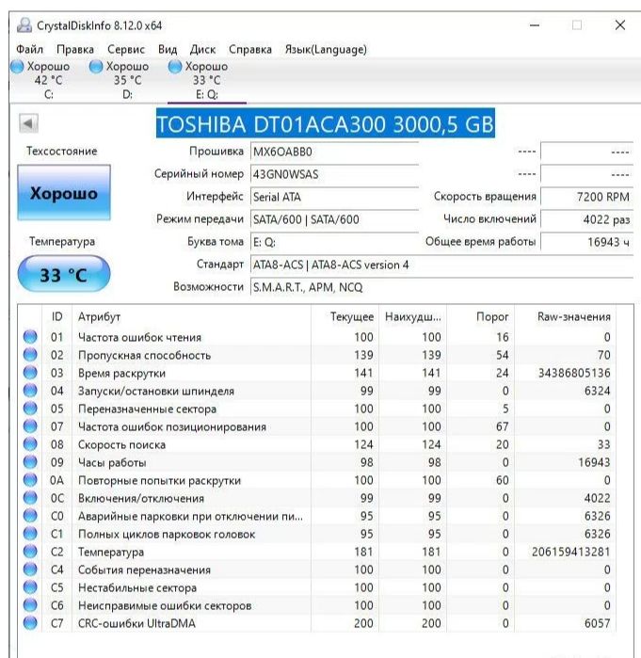Screen dimensions: 641x658
Task: Open the Сервис menu
Action: click(126, 50)
